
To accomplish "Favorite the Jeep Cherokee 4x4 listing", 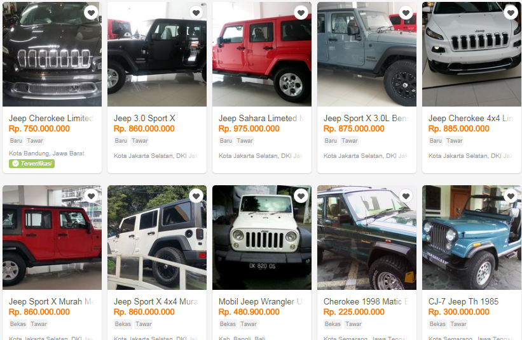I will click(x=511, y=13).
